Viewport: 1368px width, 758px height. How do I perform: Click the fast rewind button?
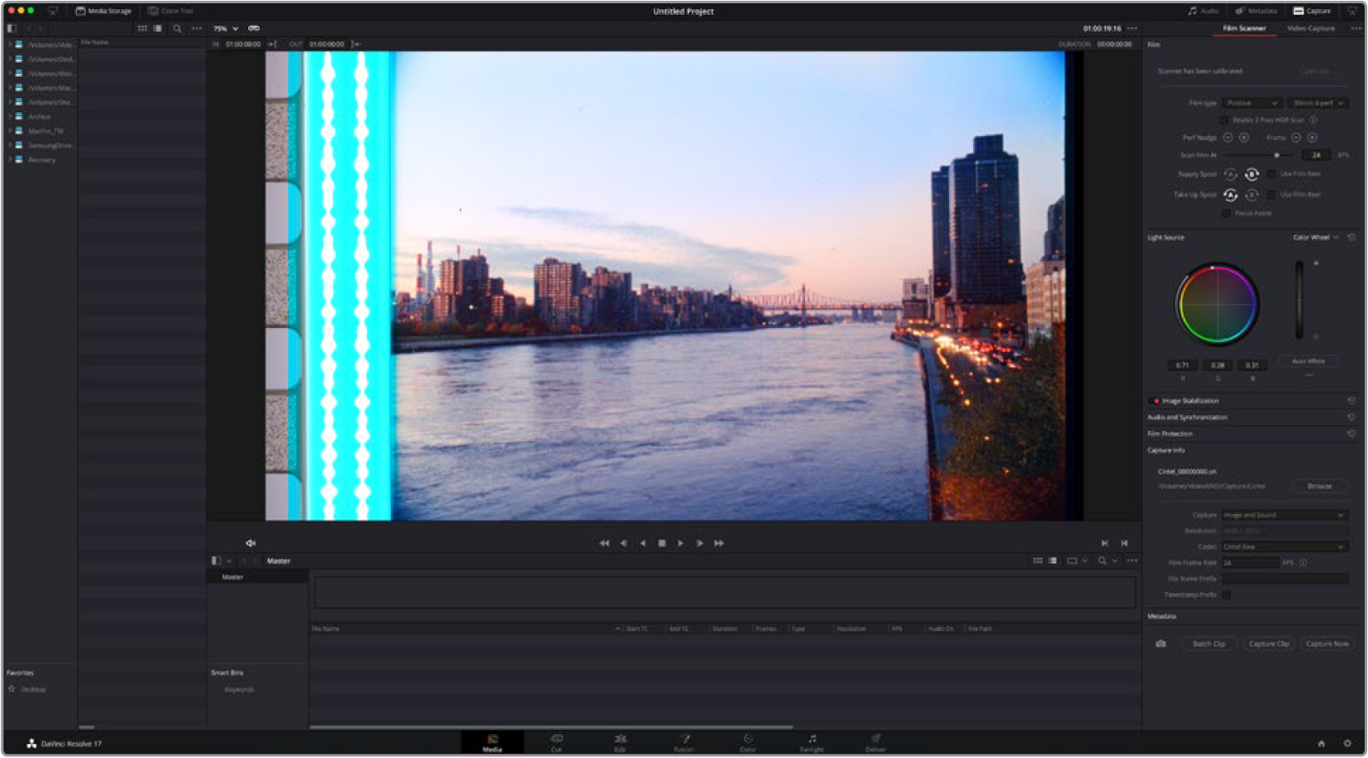604,543
